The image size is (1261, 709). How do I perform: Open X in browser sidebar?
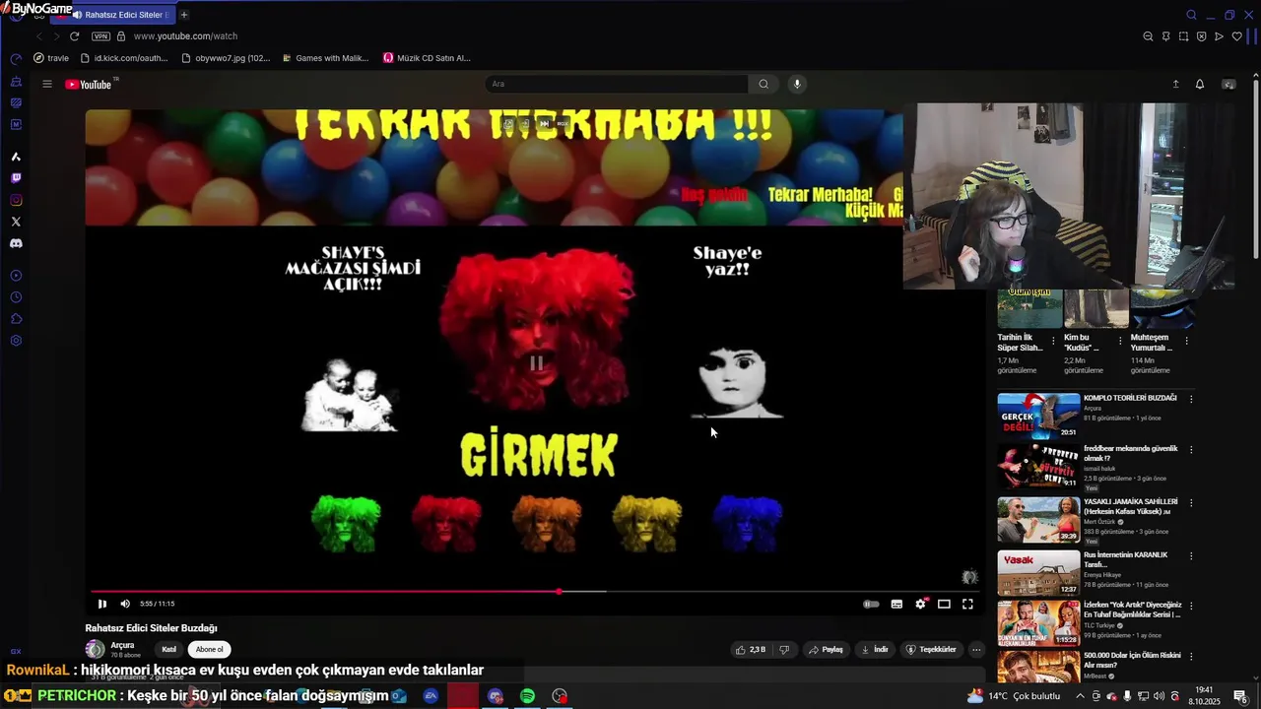point(16,222)
